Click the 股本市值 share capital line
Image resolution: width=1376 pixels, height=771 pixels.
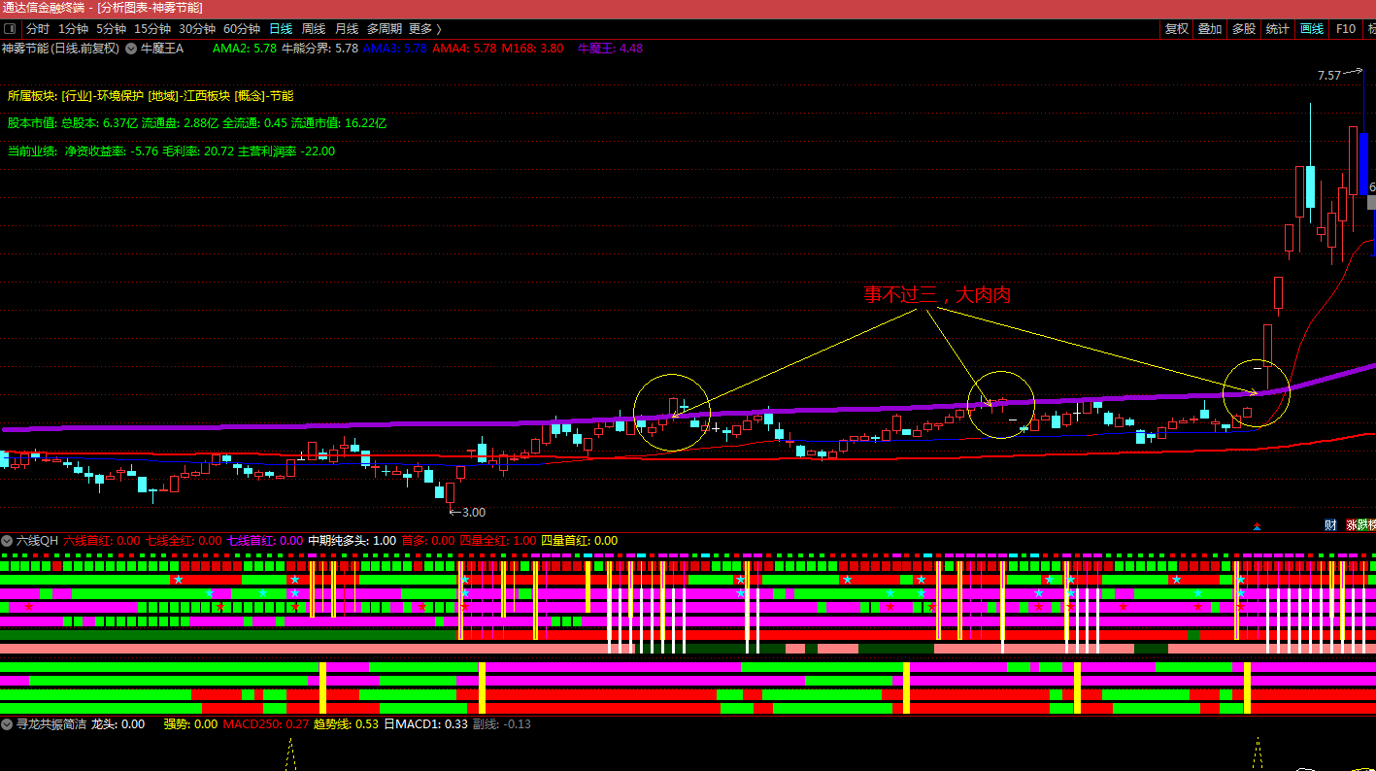coord(197,123)
